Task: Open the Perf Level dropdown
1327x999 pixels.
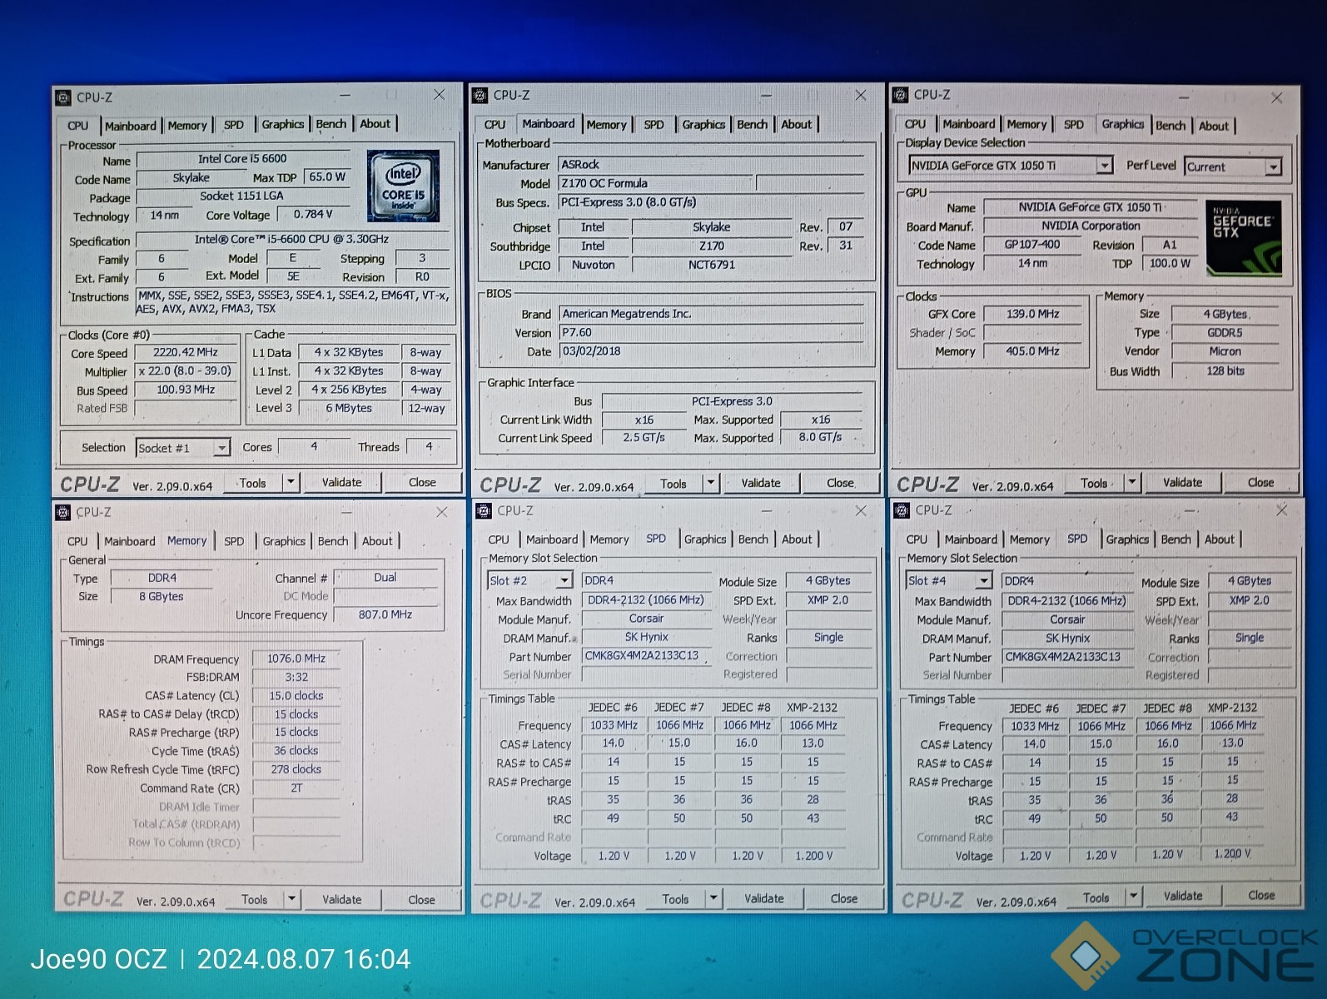Action: pos(1273,166)
